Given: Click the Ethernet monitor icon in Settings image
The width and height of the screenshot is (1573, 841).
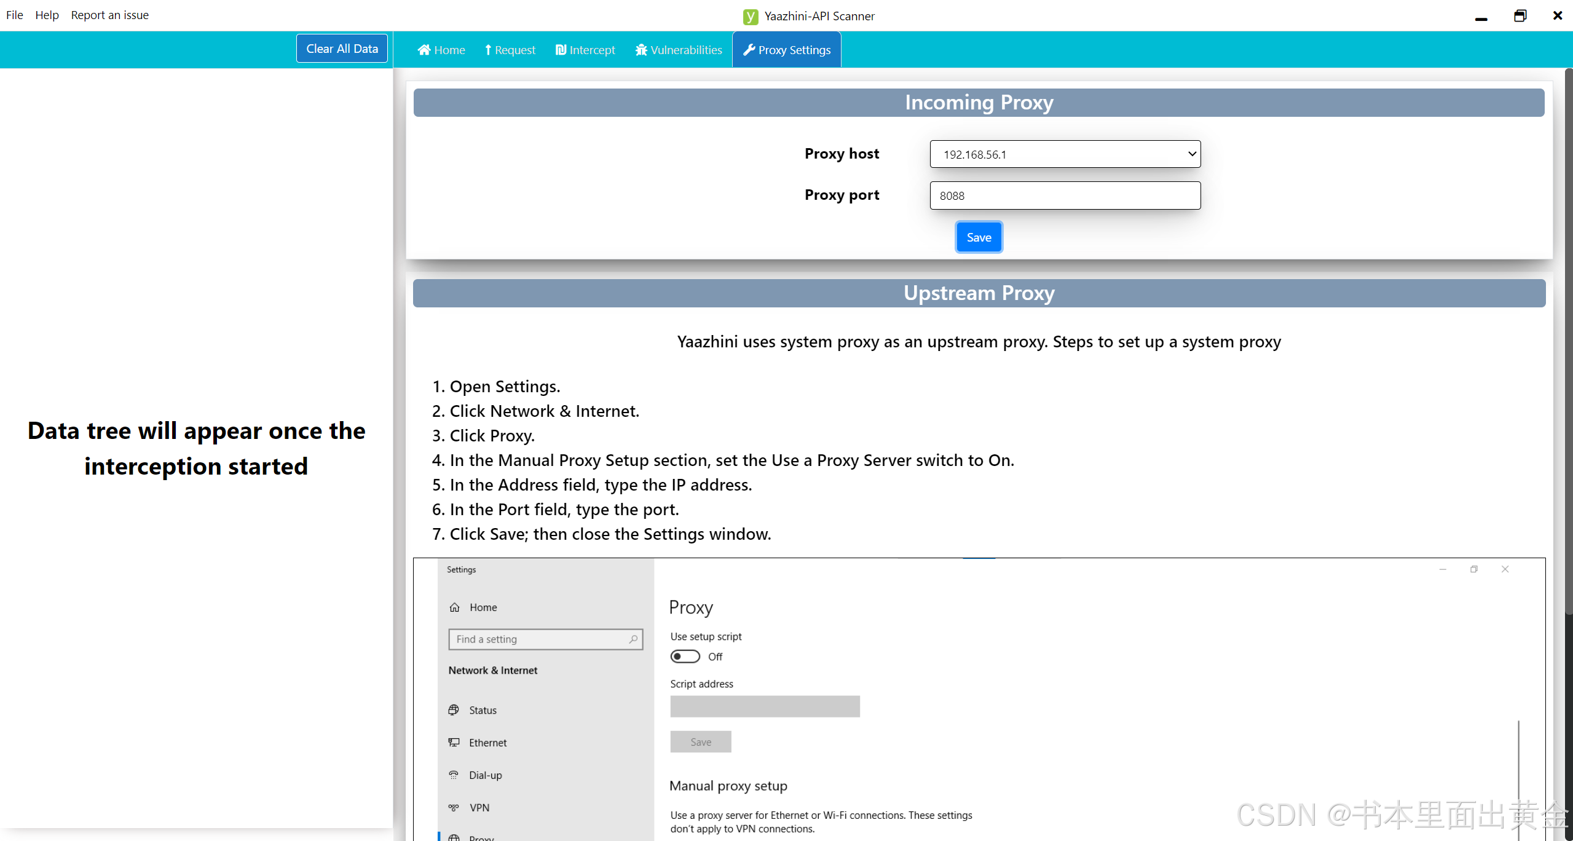Looking at the screenshot, I should (x=454, y=743).
